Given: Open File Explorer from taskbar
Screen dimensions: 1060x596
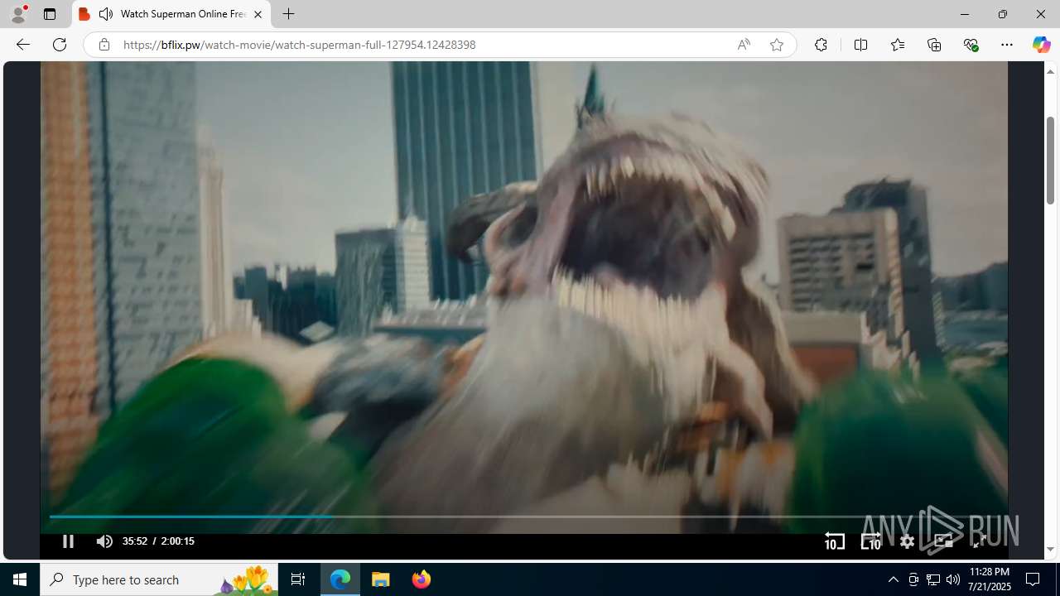Looking at the screenshot, I should tap(381, 579).
